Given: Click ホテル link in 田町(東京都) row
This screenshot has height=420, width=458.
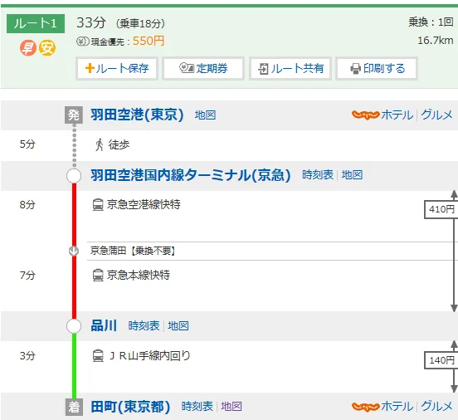Looking at the screenshot, I should (x=397, y=406).
